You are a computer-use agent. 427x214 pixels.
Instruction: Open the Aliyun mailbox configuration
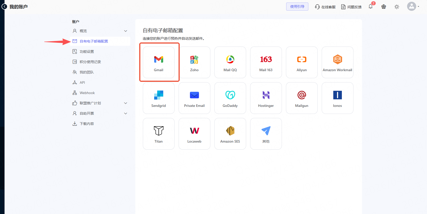(302, 62)
